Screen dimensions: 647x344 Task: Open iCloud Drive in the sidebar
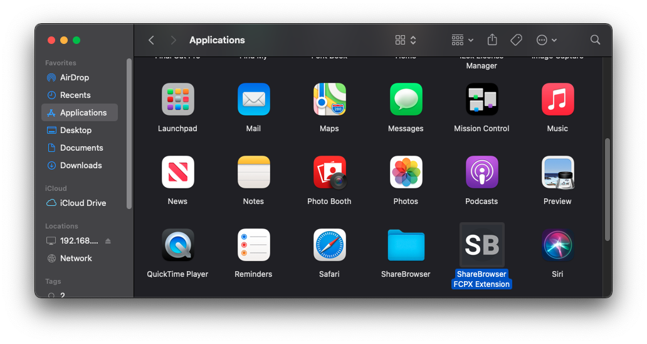80,203
